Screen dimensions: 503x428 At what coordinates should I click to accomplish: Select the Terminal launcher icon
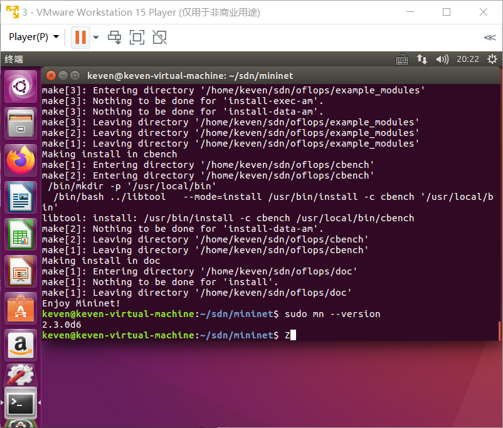21,403
